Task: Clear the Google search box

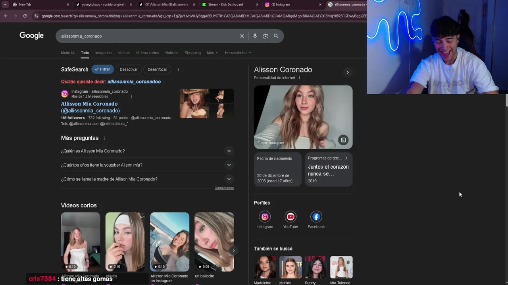Action: [x=242, y=36]
